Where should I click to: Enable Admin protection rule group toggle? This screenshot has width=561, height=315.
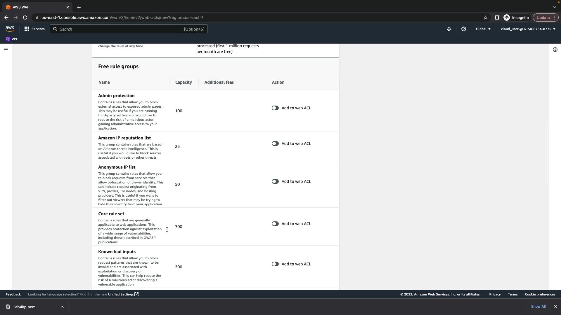[x=275, y=108]
